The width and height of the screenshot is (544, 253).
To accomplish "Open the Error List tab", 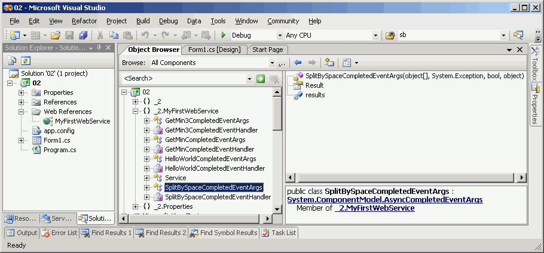I will tap(59, 233).
